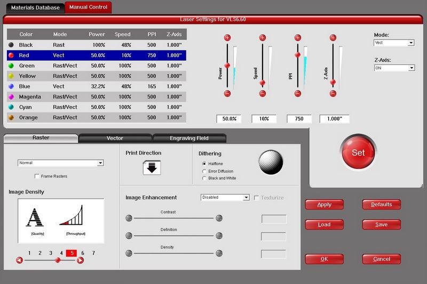This screenshot has width=427, height=284.
Task: Click the Red color ball icon
Action: (x=11, y=55)
